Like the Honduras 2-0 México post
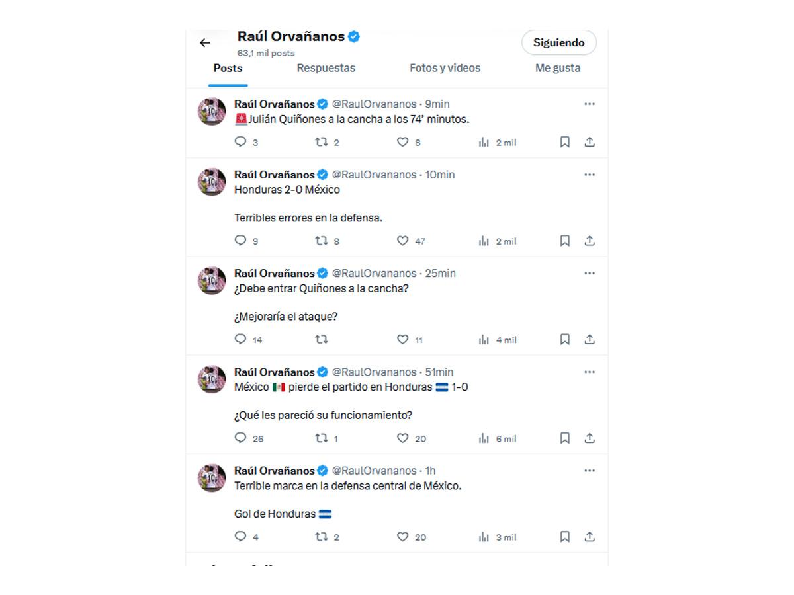 (402, 241)
